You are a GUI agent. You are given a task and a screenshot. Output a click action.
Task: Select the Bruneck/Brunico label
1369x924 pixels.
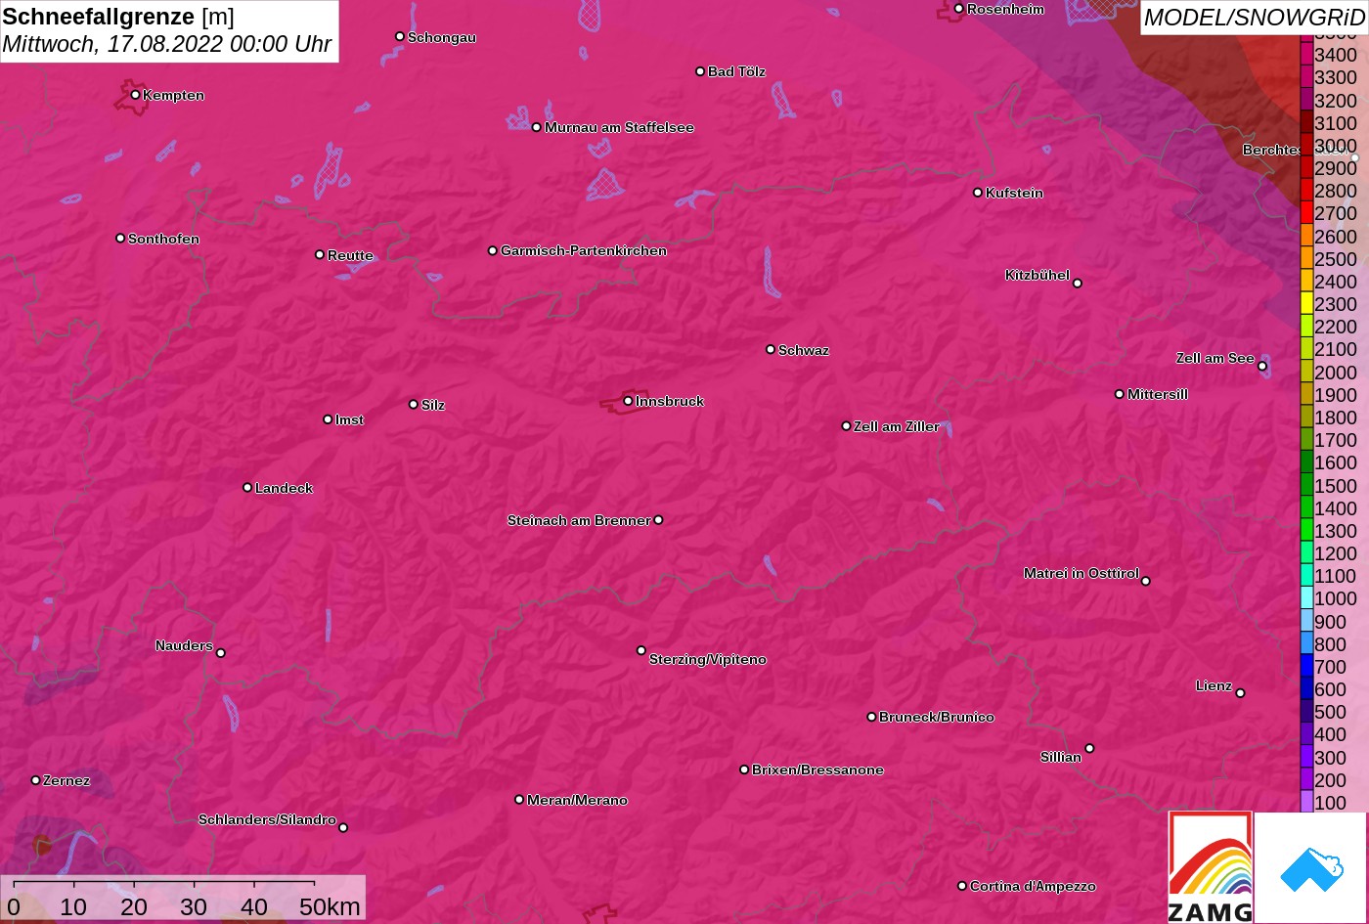937,717
